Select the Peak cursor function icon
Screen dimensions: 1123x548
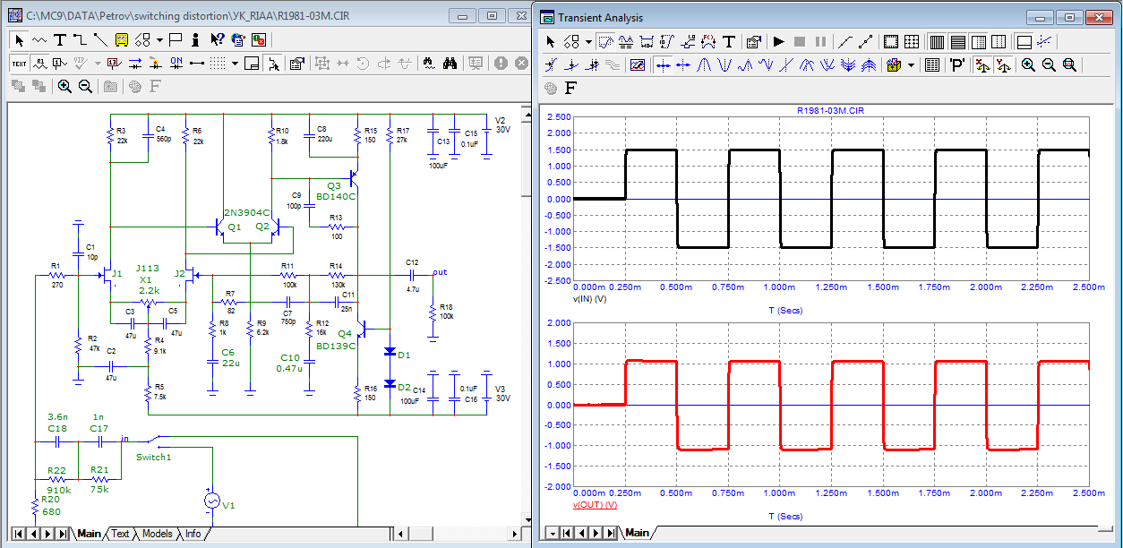[x=704, y=64]
